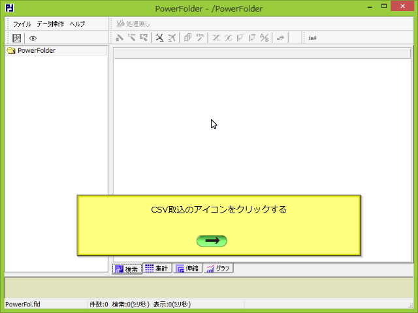Click the second sort arrow icon

click(252, 38)
